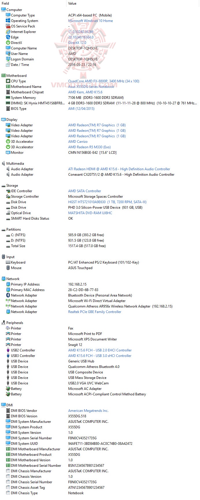This screenshot has width=200, height=500.
Task: Select the Conexant CX20751/2 audio value
Action: [121, 175]
